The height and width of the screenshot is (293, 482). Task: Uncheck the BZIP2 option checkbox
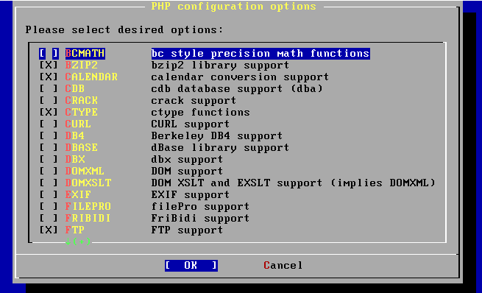click(49, 66)
